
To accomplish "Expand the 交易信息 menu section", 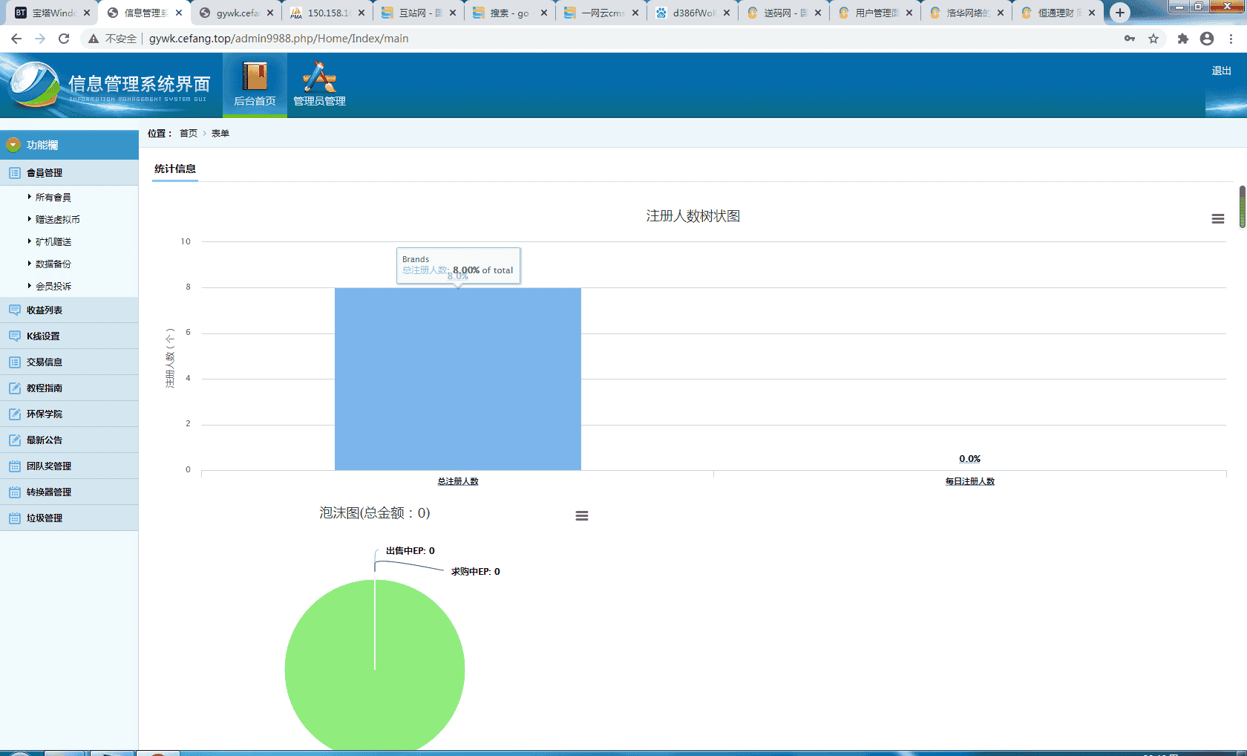I will tap(69, 362).
